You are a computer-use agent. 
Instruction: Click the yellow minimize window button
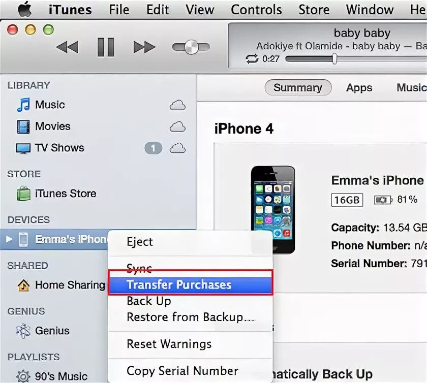[30, 29]
